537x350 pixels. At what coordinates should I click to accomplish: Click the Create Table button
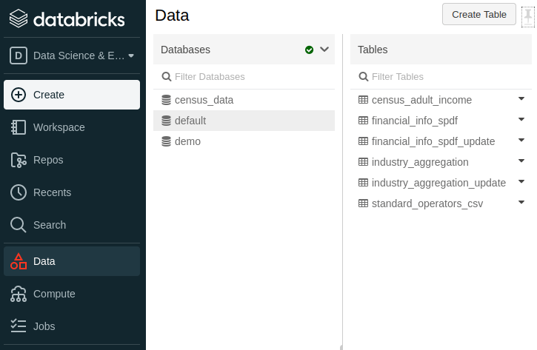click(x=478, y=14)
